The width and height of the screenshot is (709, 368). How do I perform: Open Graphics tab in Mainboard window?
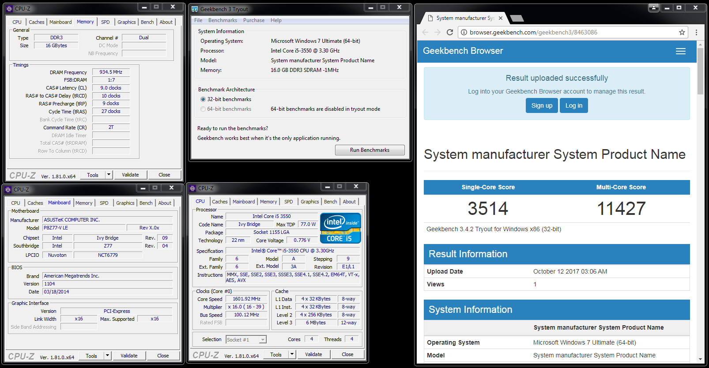click(x=125, y=203)
